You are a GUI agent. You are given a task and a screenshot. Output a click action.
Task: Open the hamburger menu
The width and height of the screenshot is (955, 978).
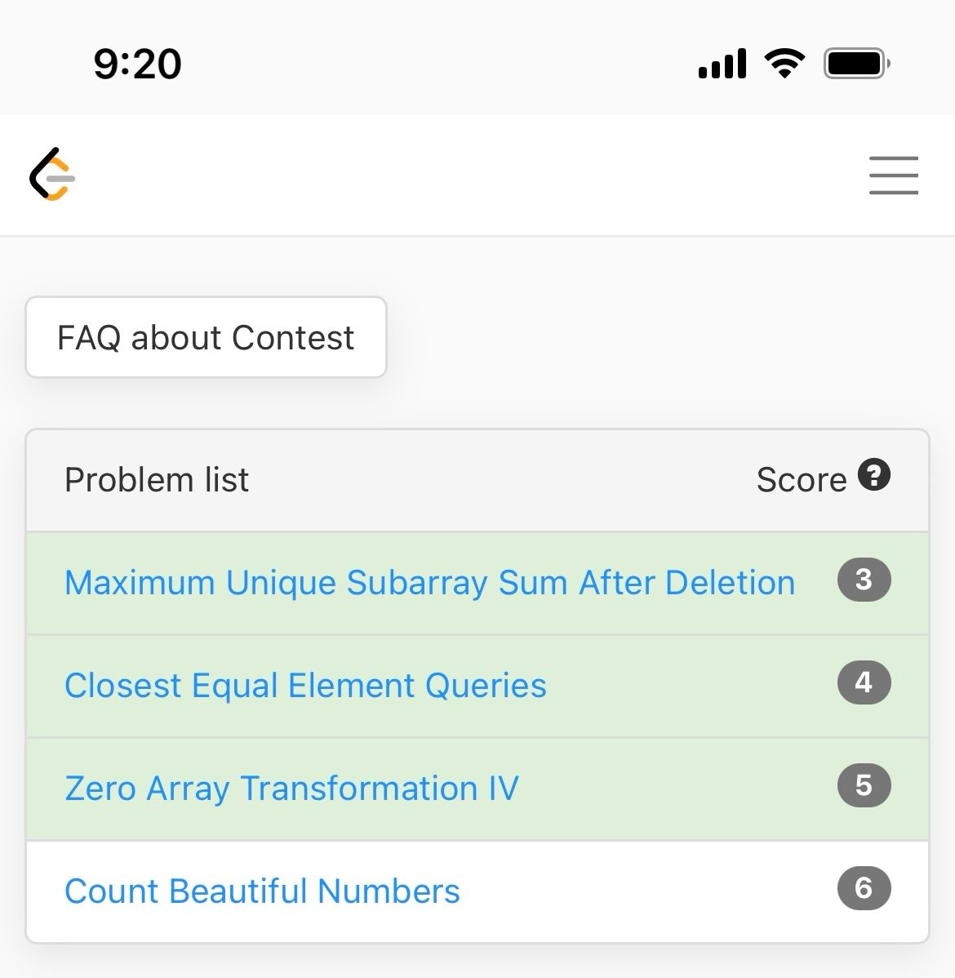pos(893,176)
